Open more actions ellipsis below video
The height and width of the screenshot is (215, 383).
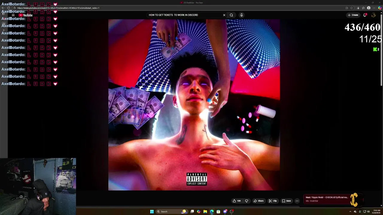[x=297, y=201]
